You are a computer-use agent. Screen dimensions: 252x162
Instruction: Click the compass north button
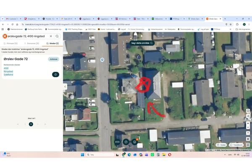[x=248, y=133]
